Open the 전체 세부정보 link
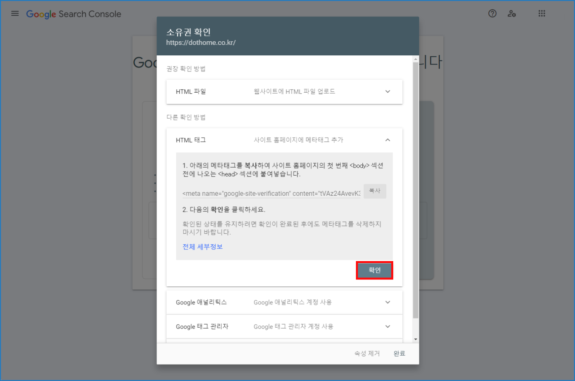Image resolution: width=575 pixels, height=381 pixels. coord(203,247)
